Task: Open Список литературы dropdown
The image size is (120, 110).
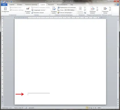Action: point(65,12)
